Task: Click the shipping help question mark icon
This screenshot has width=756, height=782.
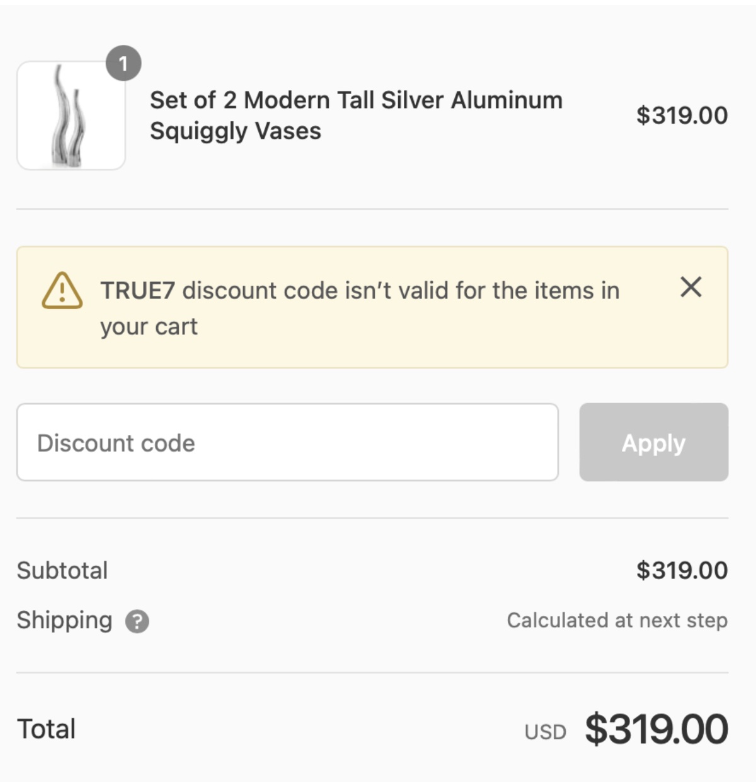Action: [136, 621]
